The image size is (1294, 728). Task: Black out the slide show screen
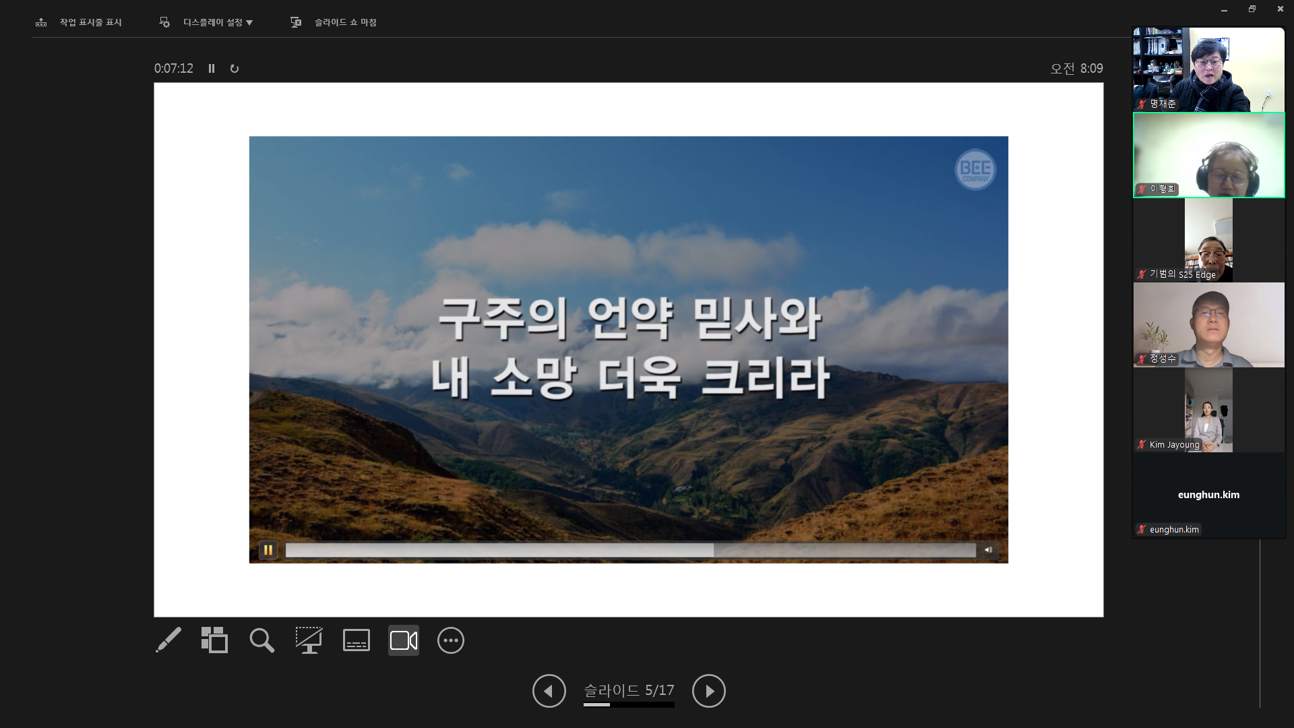point(309,640)
